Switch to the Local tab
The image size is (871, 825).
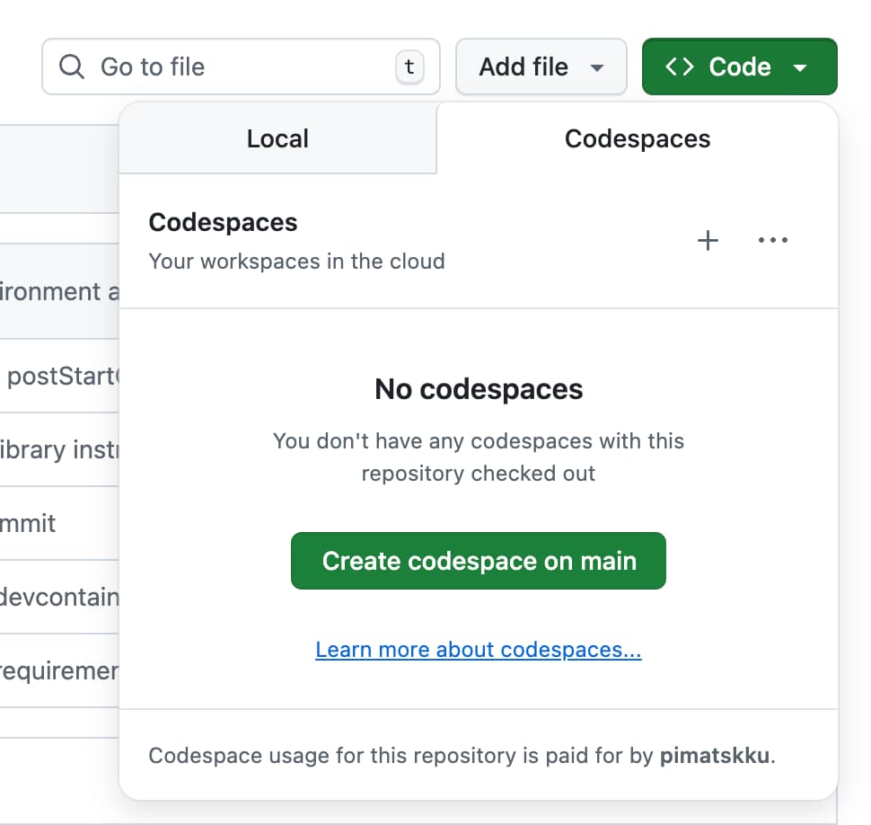pyautogui.click(x=277, y=138)
